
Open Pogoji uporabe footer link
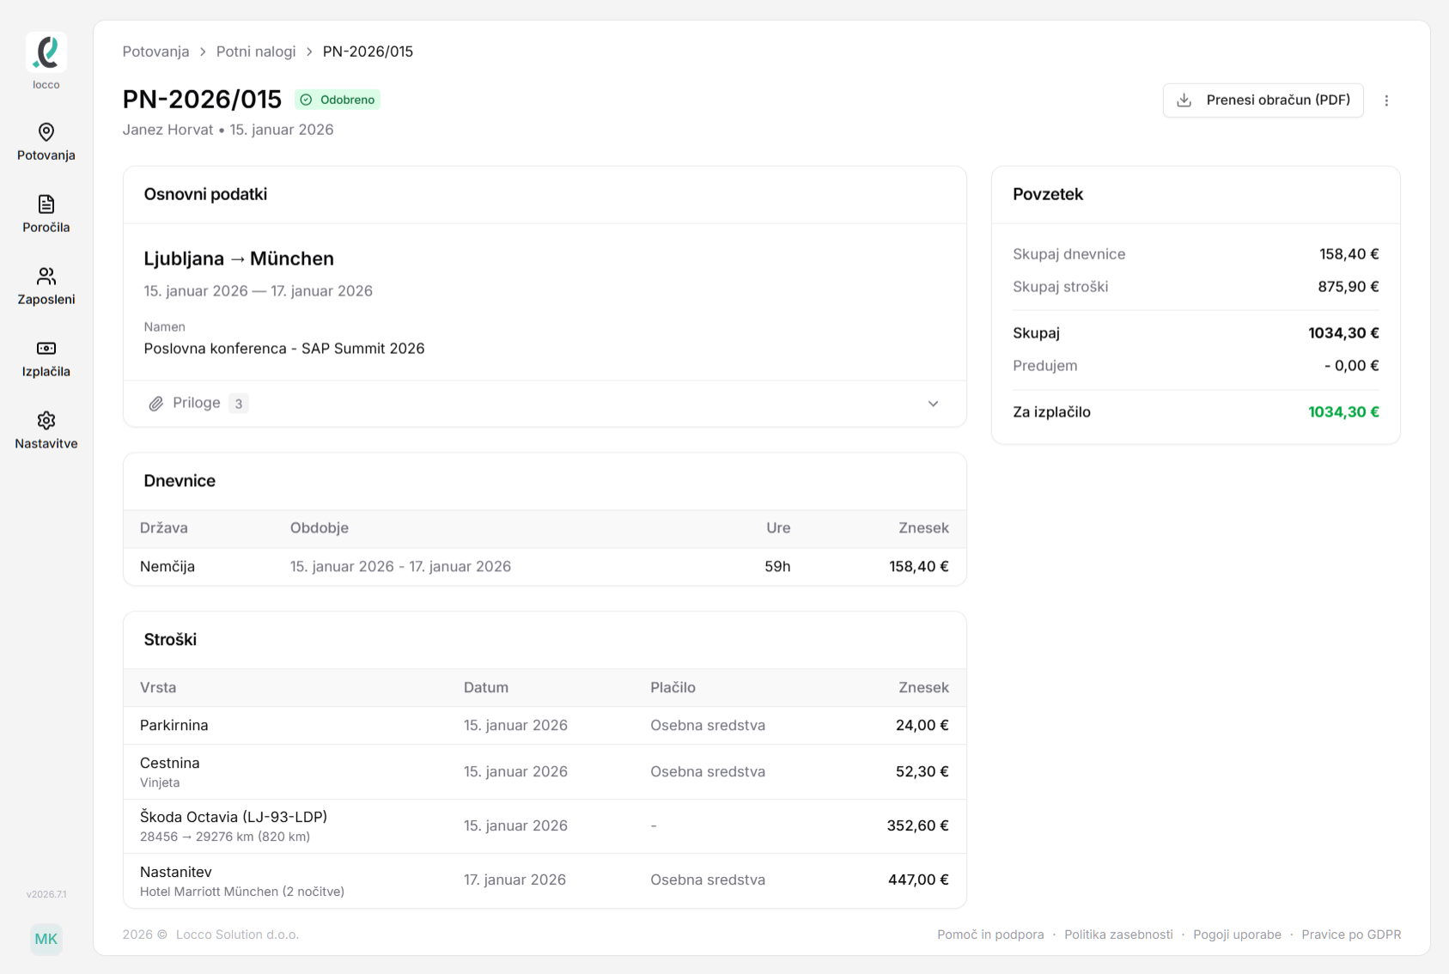tap(1237, 934)
